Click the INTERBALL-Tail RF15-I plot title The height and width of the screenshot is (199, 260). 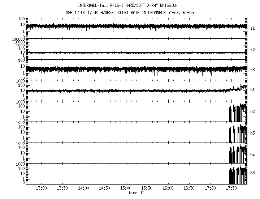[x=127, y=5]
